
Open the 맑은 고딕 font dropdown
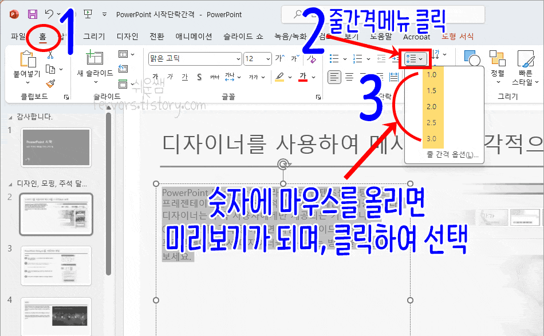[195, 58]
